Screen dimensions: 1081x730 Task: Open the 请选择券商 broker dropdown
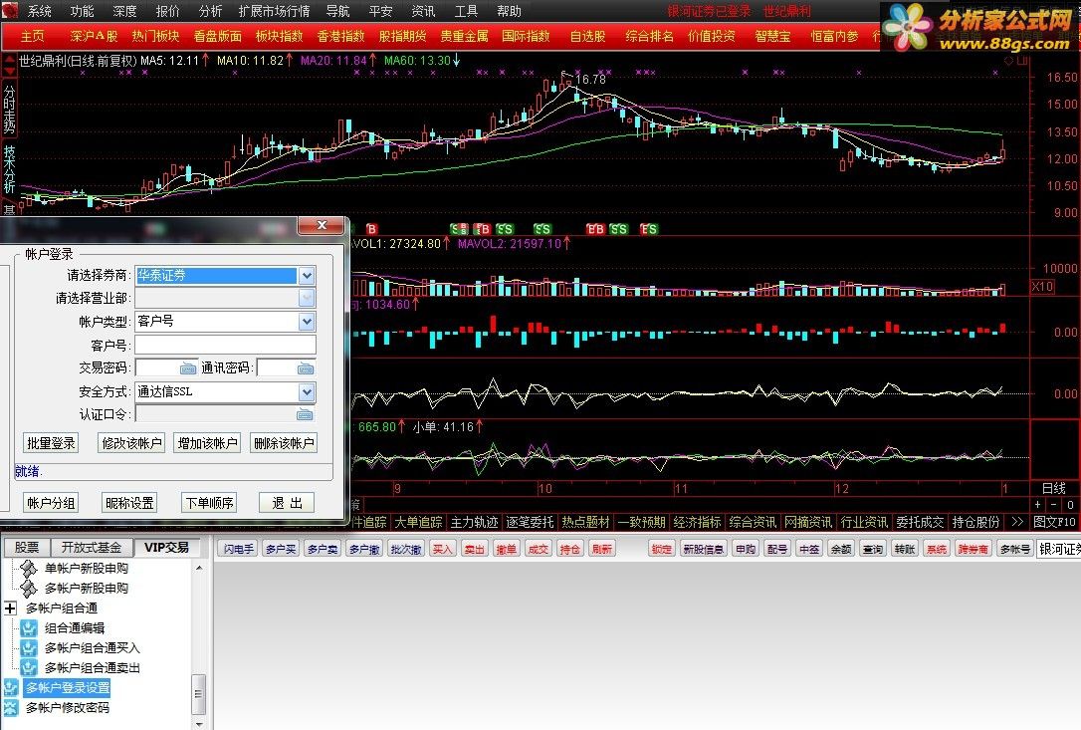tap(307, 275)
